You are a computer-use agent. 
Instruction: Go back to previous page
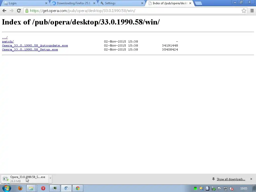click(x=4, y=11)
